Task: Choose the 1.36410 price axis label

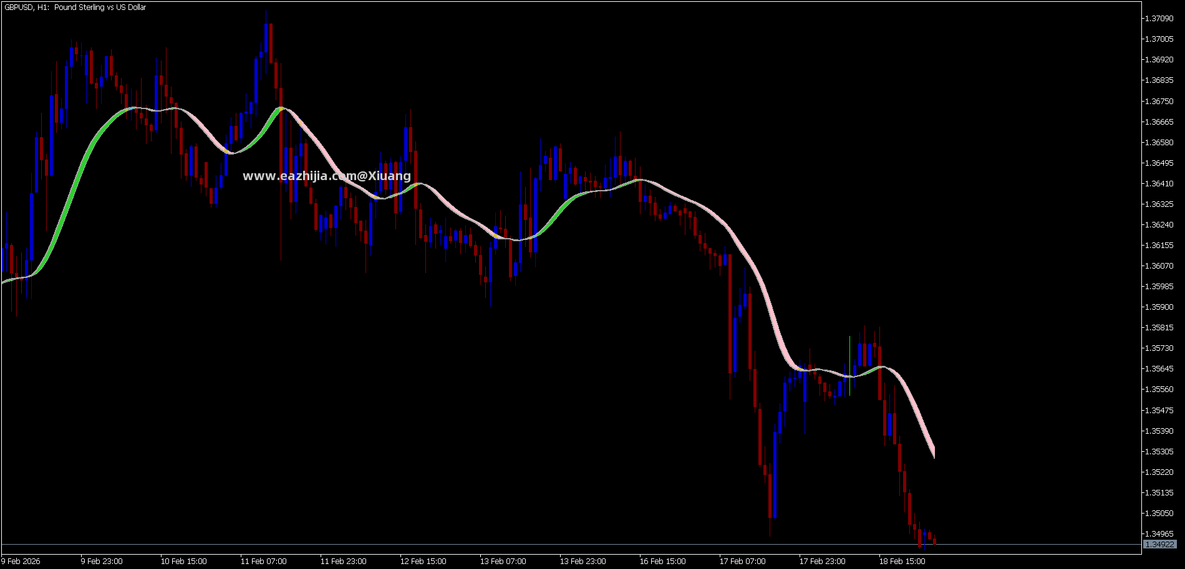Action: [x=1159, y=184]
